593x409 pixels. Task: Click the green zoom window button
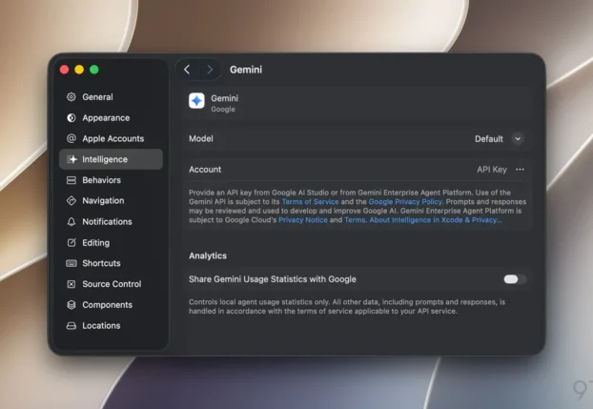94,70
